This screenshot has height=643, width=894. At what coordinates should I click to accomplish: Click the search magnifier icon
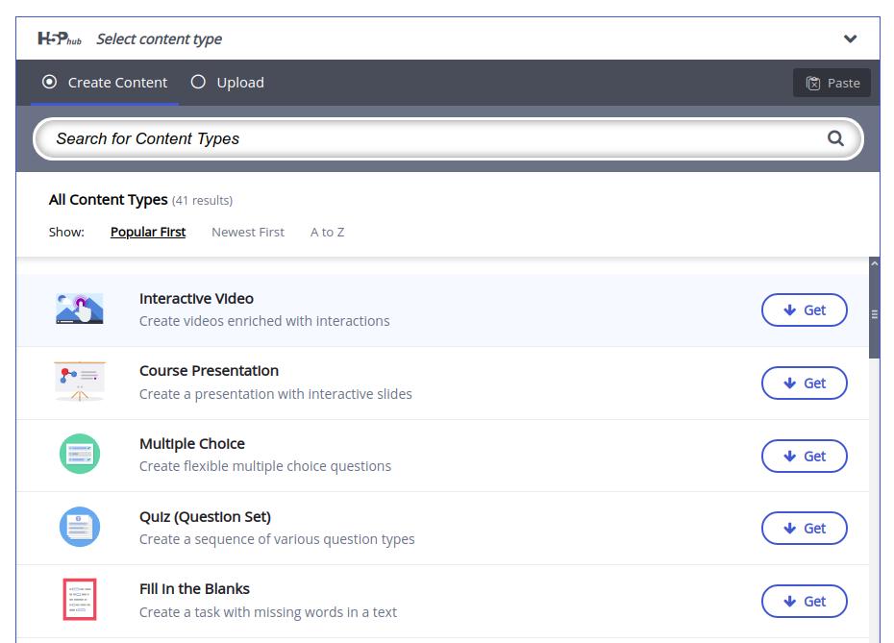click(835, 138)
